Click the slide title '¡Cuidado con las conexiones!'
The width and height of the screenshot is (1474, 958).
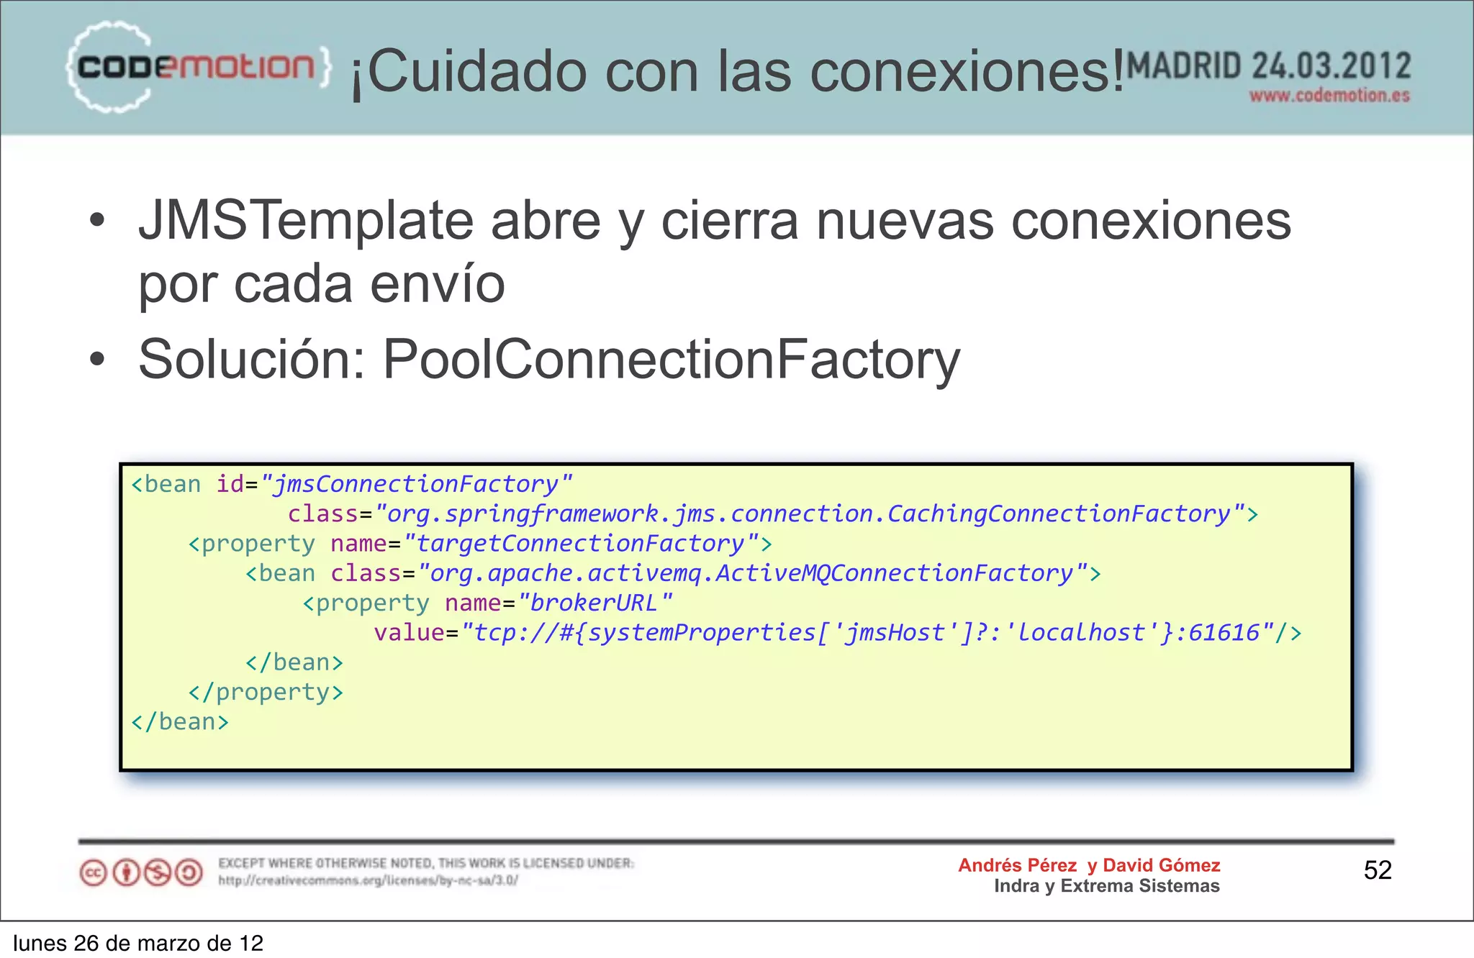(x=738, y=72)
